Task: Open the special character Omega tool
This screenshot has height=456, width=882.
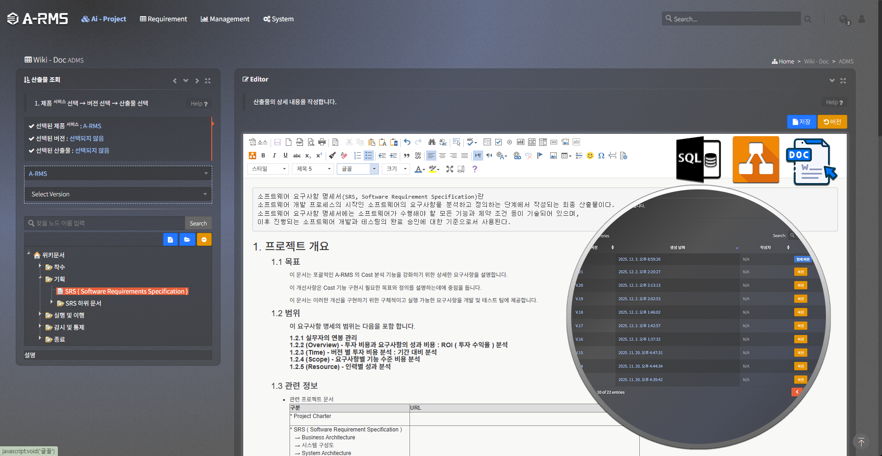Action: pos(601,156)
